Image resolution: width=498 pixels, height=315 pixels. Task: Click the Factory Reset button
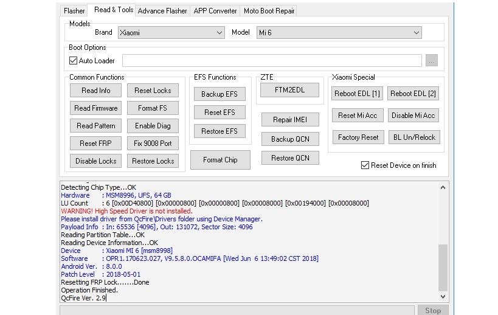click(x=358, y=137)
